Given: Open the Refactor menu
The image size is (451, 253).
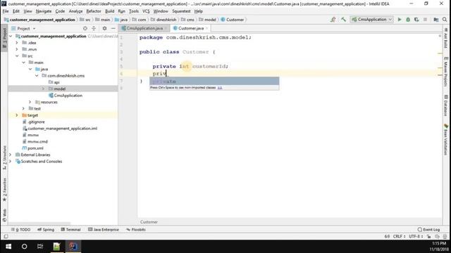Looking at the screenshot, I should [x=94, y=11].
